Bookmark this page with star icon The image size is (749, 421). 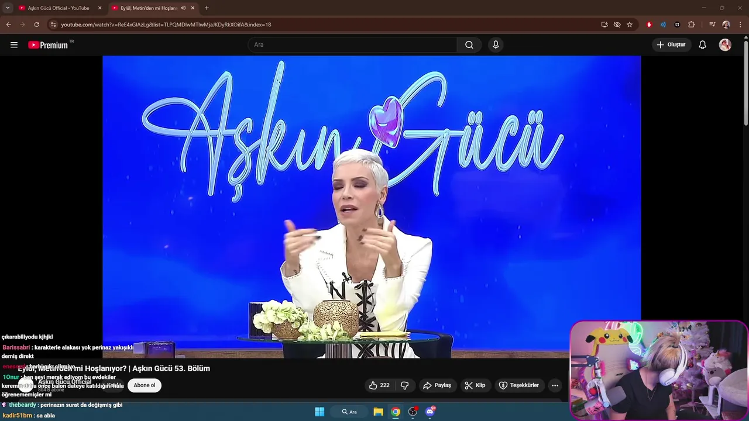tap(630, 25)
